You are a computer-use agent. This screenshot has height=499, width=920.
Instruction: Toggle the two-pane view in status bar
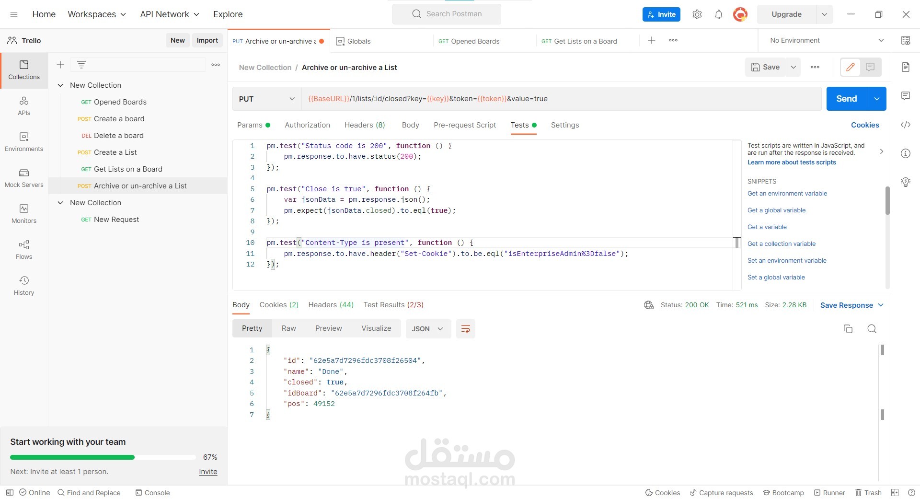[895, 493]
